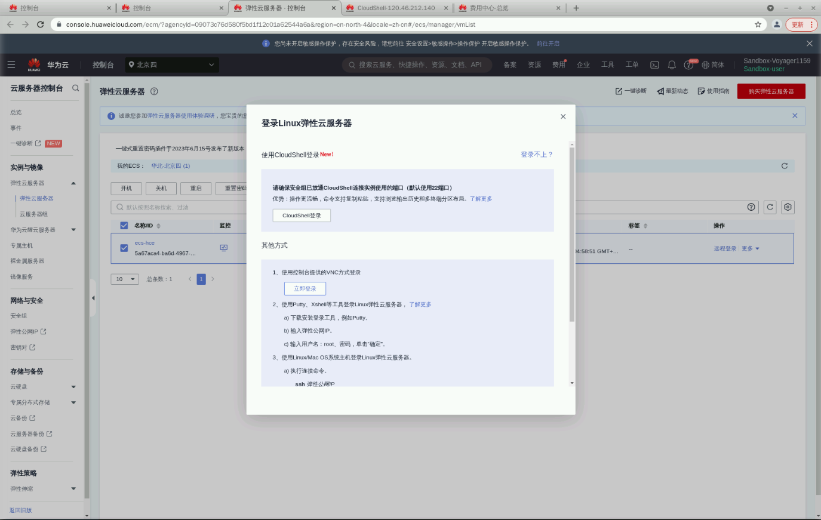Open the help icon beside 弹性云服务器 title
The height and width of the screenshot is (520, 821).
[x=154, y=91]
